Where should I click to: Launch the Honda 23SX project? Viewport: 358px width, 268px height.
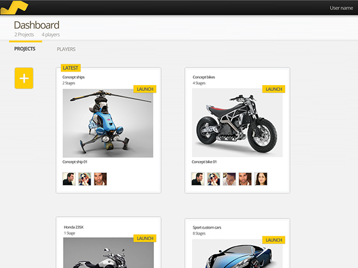[x=145, y=238]
